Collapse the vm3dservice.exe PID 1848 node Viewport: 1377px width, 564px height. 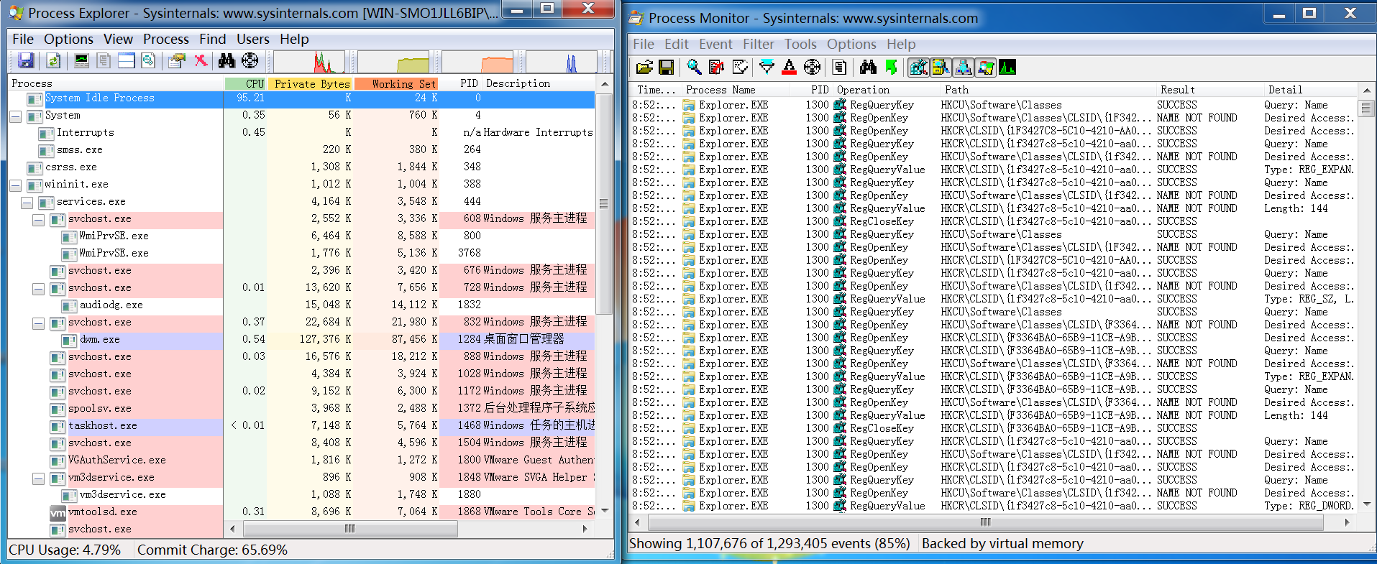pyautogui.click(x=38, y=479)
